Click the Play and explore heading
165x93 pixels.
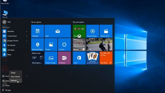pos(78,22)
